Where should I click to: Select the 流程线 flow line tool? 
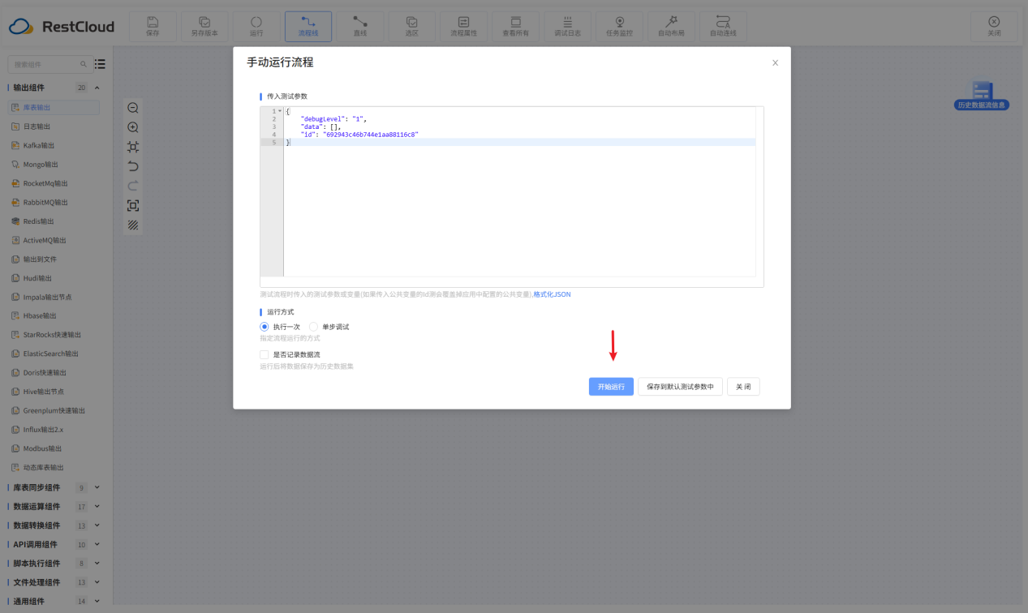click(308, 26)
